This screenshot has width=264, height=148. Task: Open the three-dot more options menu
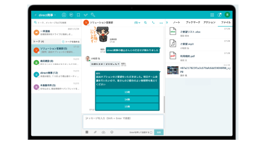click(161, 23)
